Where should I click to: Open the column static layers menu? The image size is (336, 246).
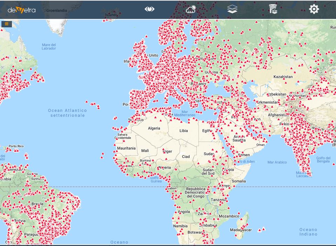click(x=273, y=9)
